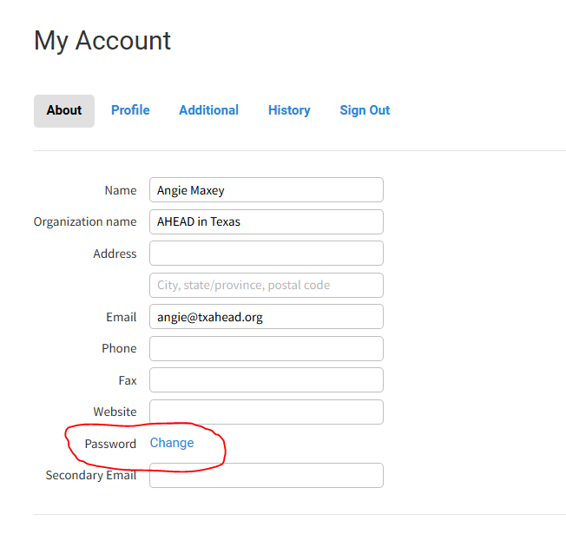Click the Change password link
This screenshot has width=566, height=534.
[172, 443]
